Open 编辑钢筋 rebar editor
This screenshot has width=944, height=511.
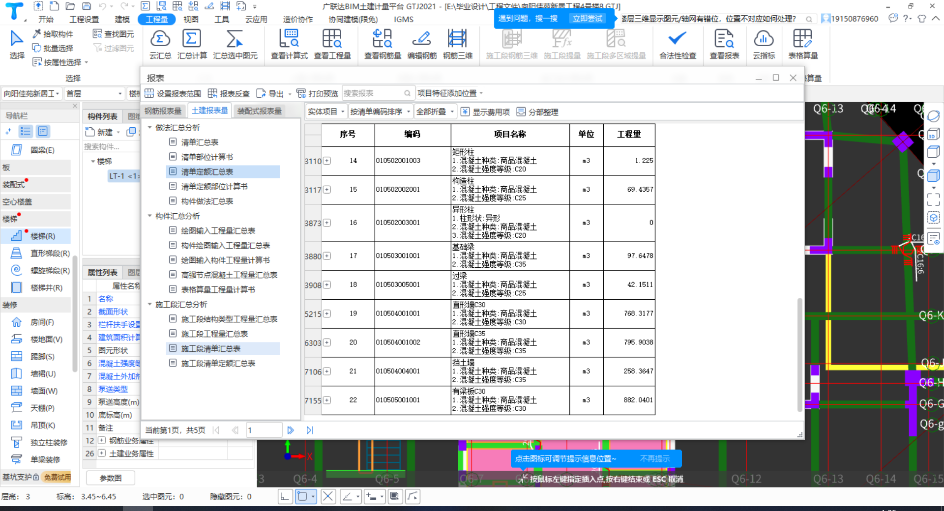tap(422, 44)
